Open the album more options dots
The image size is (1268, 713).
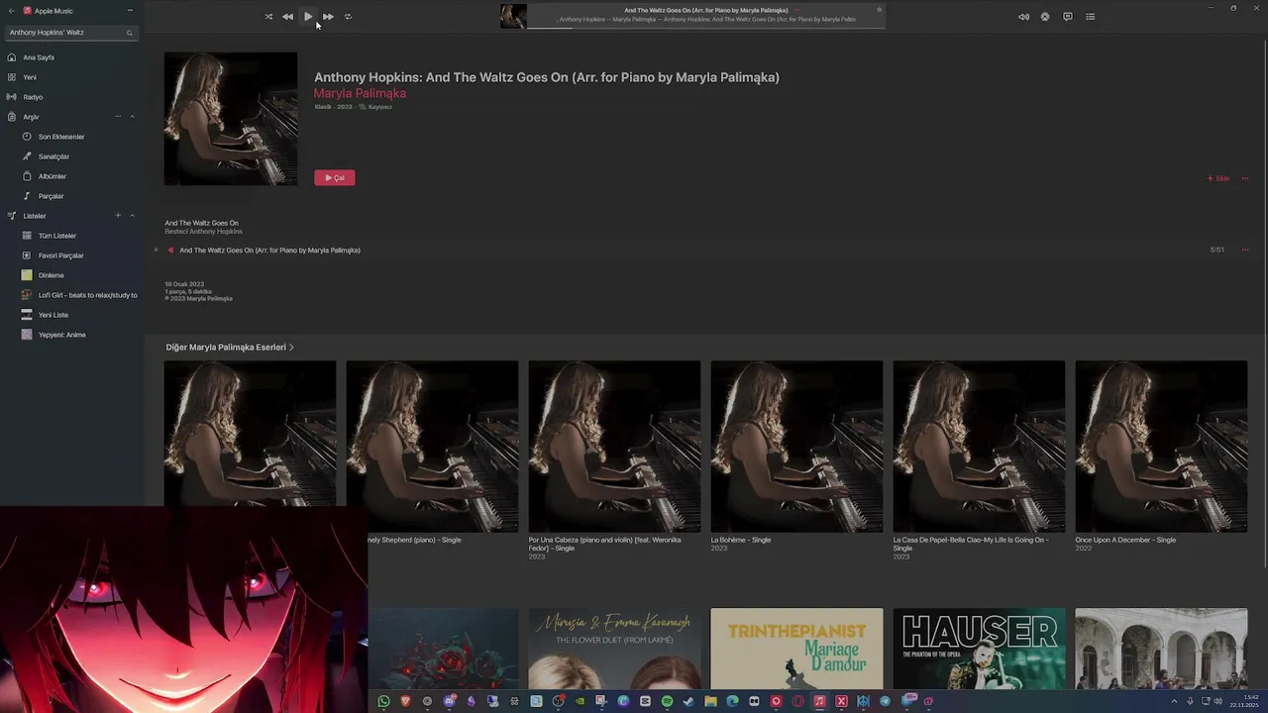1245,178
